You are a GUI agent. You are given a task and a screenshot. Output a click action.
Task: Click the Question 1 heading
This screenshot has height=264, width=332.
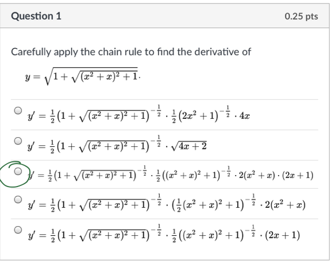(36, 16)
